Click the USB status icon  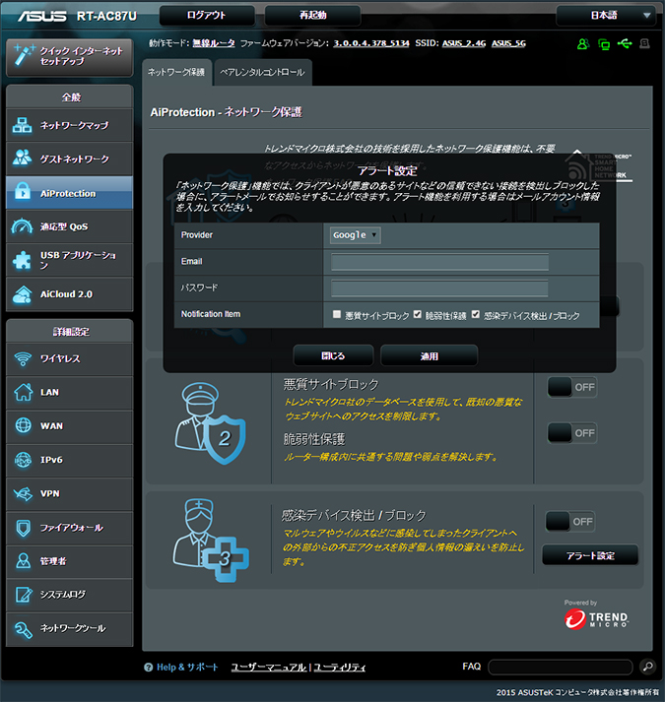click(x=625, y=43)
